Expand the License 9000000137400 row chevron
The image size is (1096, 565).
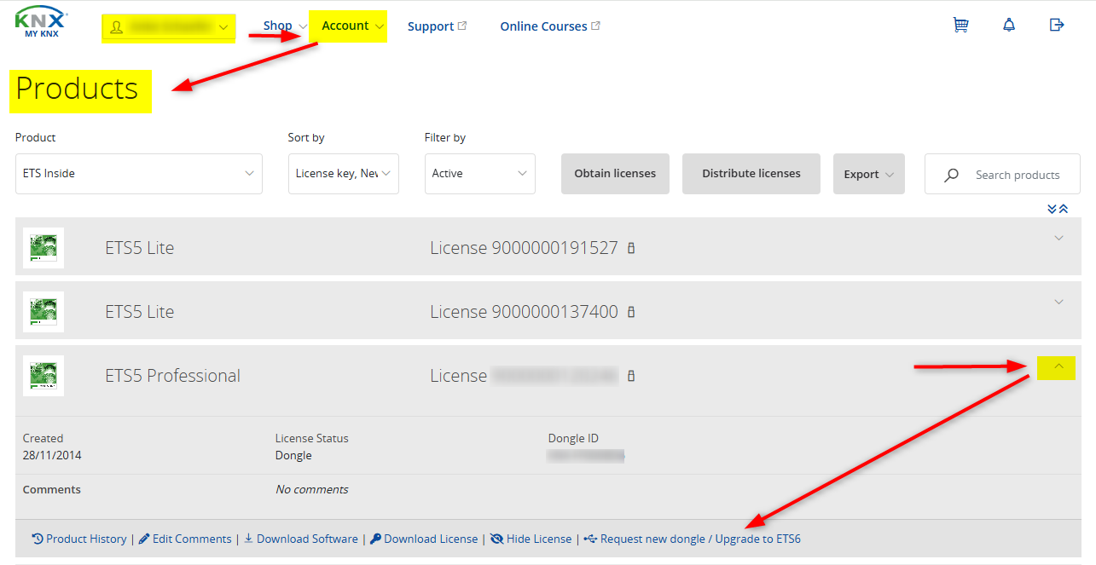tap(1058, 302)
